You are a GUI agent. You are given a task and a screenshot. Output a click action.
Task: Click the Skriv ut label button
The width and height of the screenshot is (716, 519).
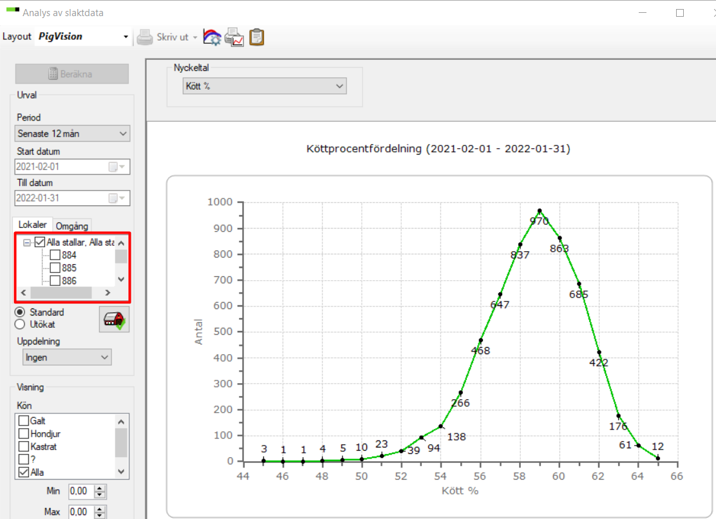(x=173, y=37)
